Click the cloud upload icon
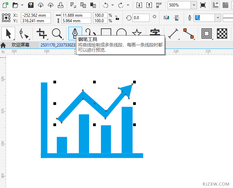Image resolution: width=233 pixels, height=188 pixels. point(51,5)
